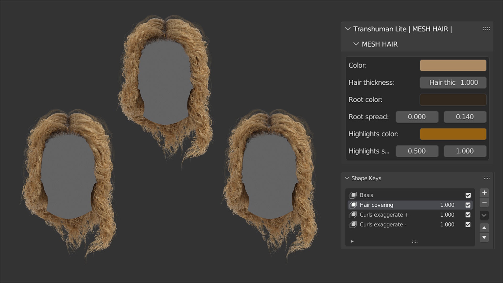Move shape key down in list
This screenshot has height=283, width=503.
click(x=484, y=237)
